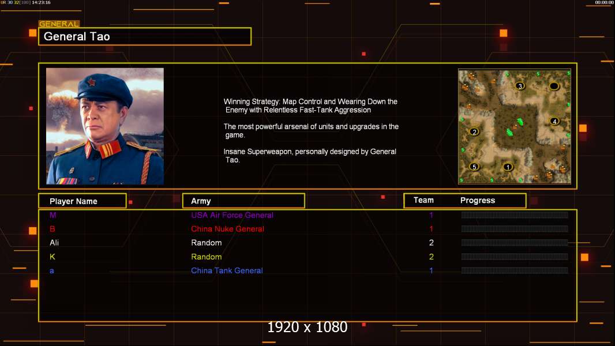Click the GENERAL label above the name

tap(59, 24)
